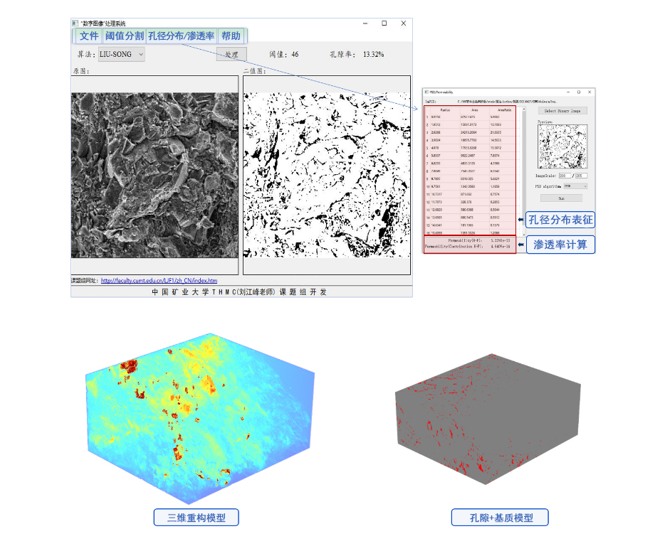The height and width of the screenshot is (551, 665).
Task: Open the 孔径分布/渗透率 menu
Action: (x=181, y=36)
